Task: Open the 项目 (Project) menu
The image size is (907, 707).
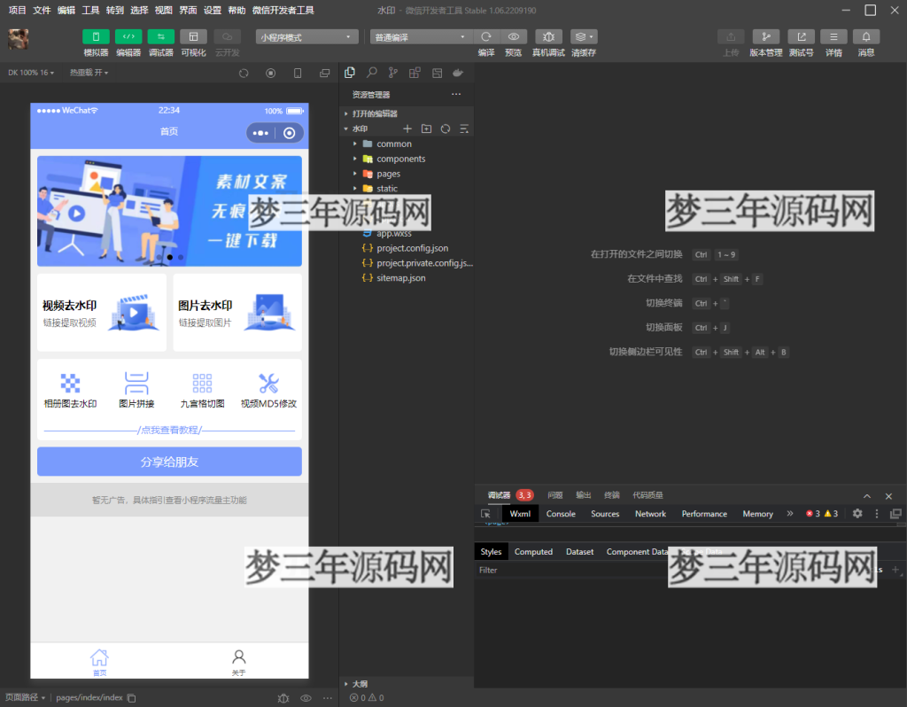Action: (x=14, y=11)
